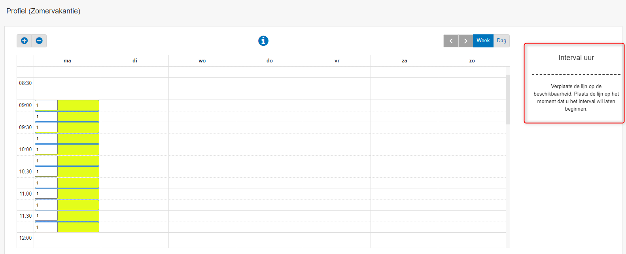Click the 09:00 Monday capacity input field
Screen dimensions: 626x254
46,105
